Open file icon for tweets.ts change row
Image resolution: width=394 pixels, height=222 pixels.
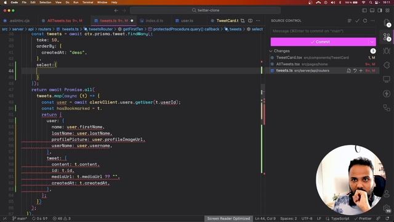(349, 71)
